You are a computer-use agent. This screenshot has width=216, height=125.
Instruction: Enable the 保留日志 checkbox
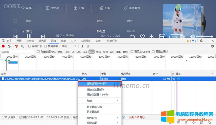coord(30,46)
